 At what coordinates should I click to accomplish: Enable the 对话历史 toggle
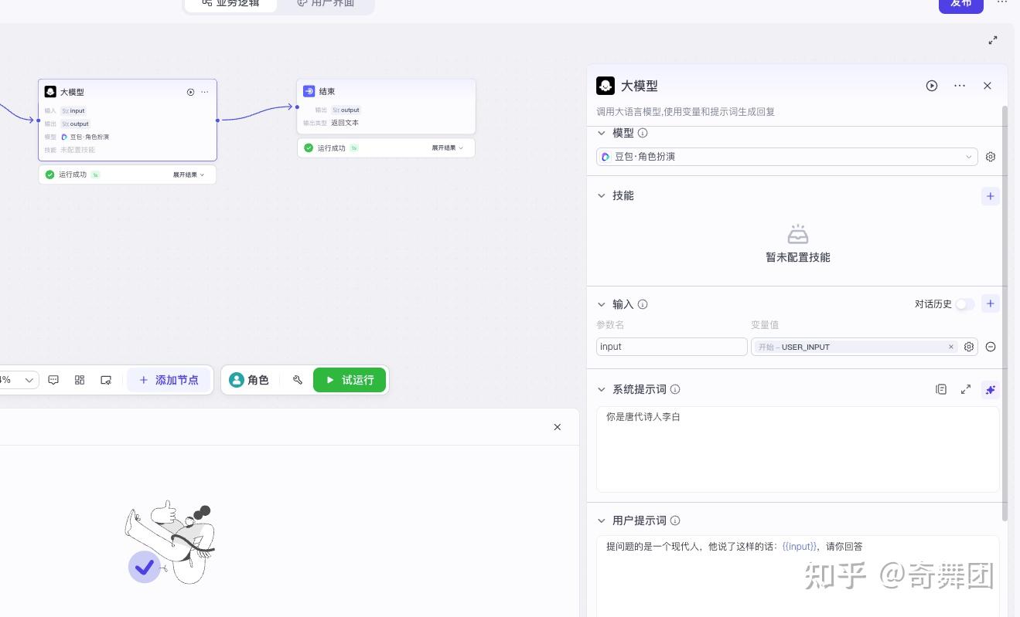click(x=965, y=304)
